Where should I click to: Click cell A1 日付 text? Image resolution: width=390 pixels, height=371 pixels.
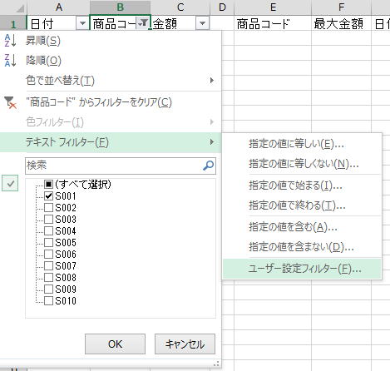pyautogui.click(x=42, y=24)
